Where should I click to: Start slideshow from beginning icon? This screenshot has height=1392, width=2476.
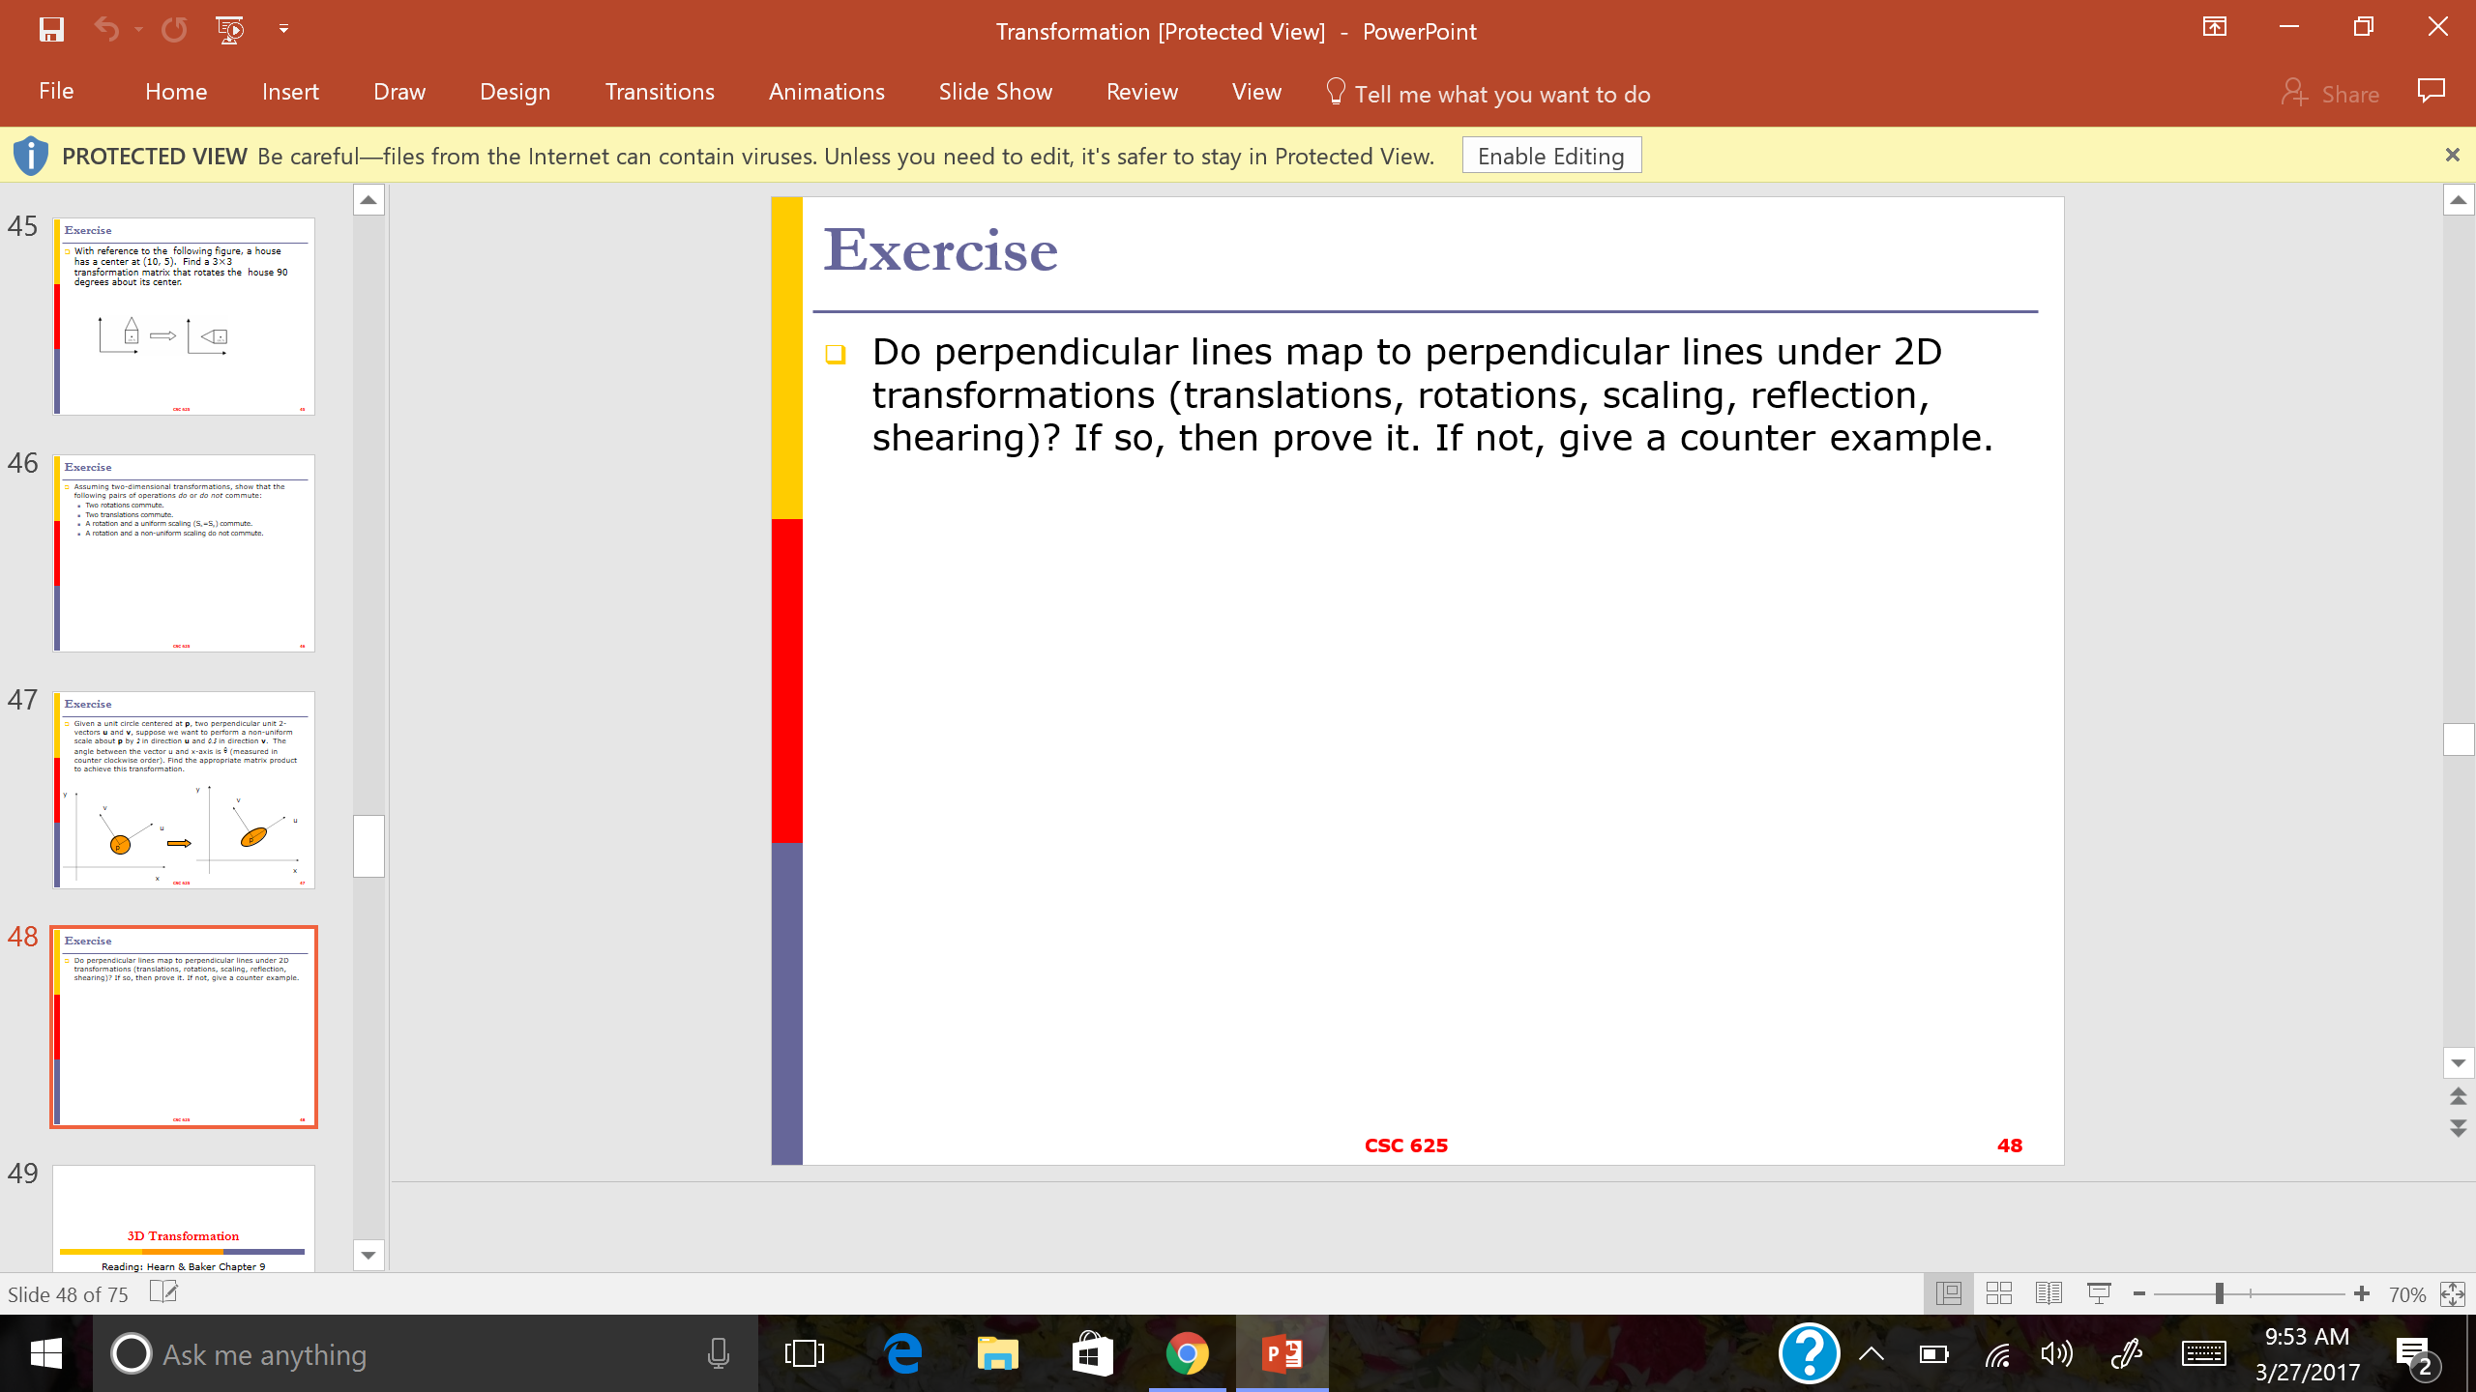[230, 30]
